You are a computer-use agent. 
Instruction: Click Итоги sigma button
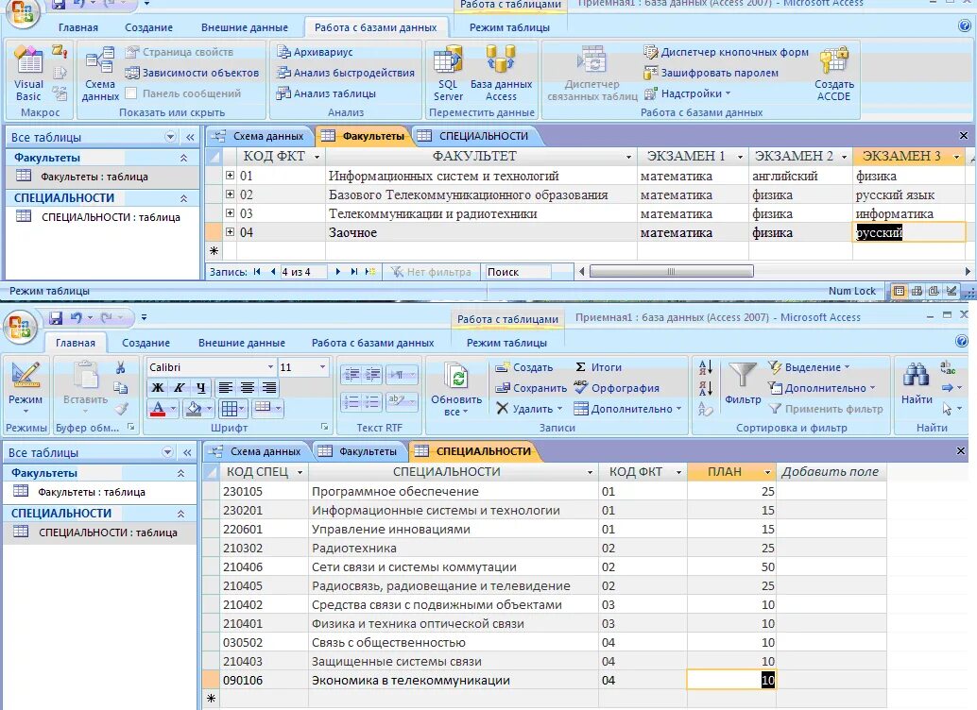tap(599, 367)
